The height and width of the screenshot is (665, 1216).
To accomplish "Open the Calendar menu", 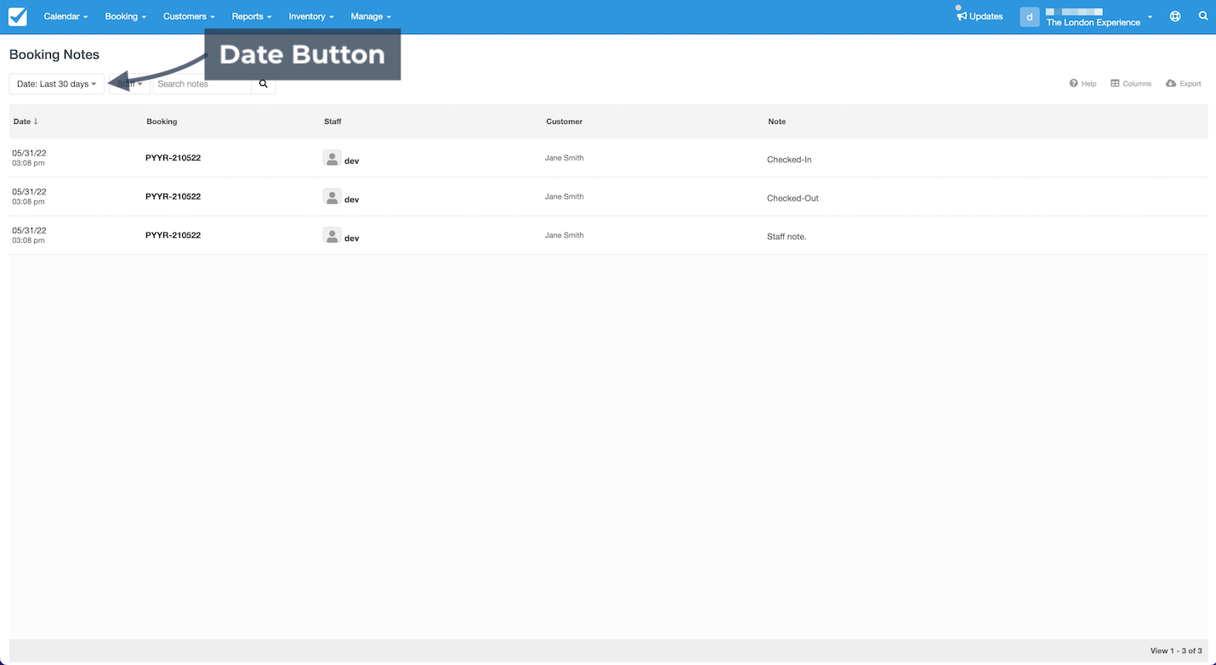I will (65, 16).
